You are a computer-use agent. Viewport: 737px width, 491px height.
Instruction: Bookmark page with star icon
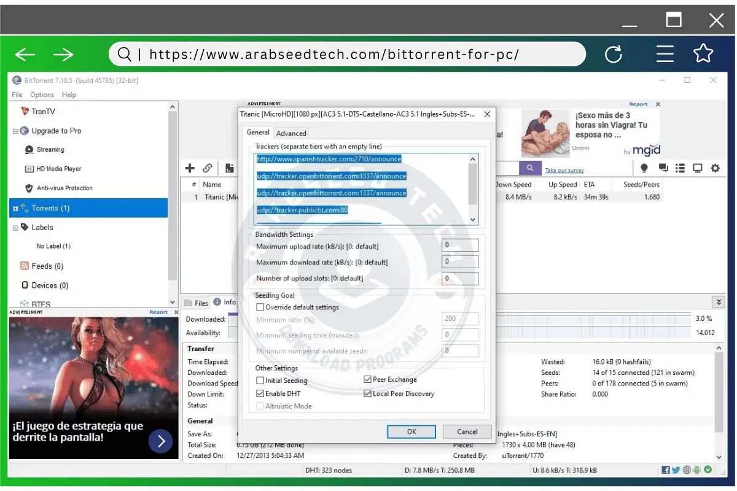703,54
